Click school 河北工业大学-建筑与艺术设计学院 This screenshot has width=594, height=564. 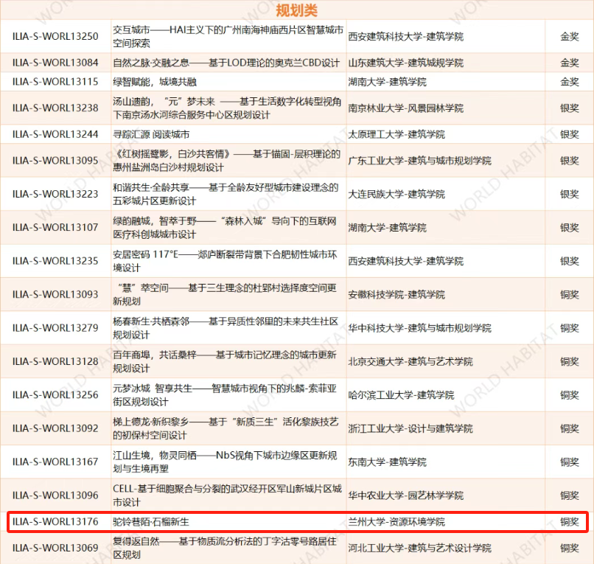(x=420, y=548)
